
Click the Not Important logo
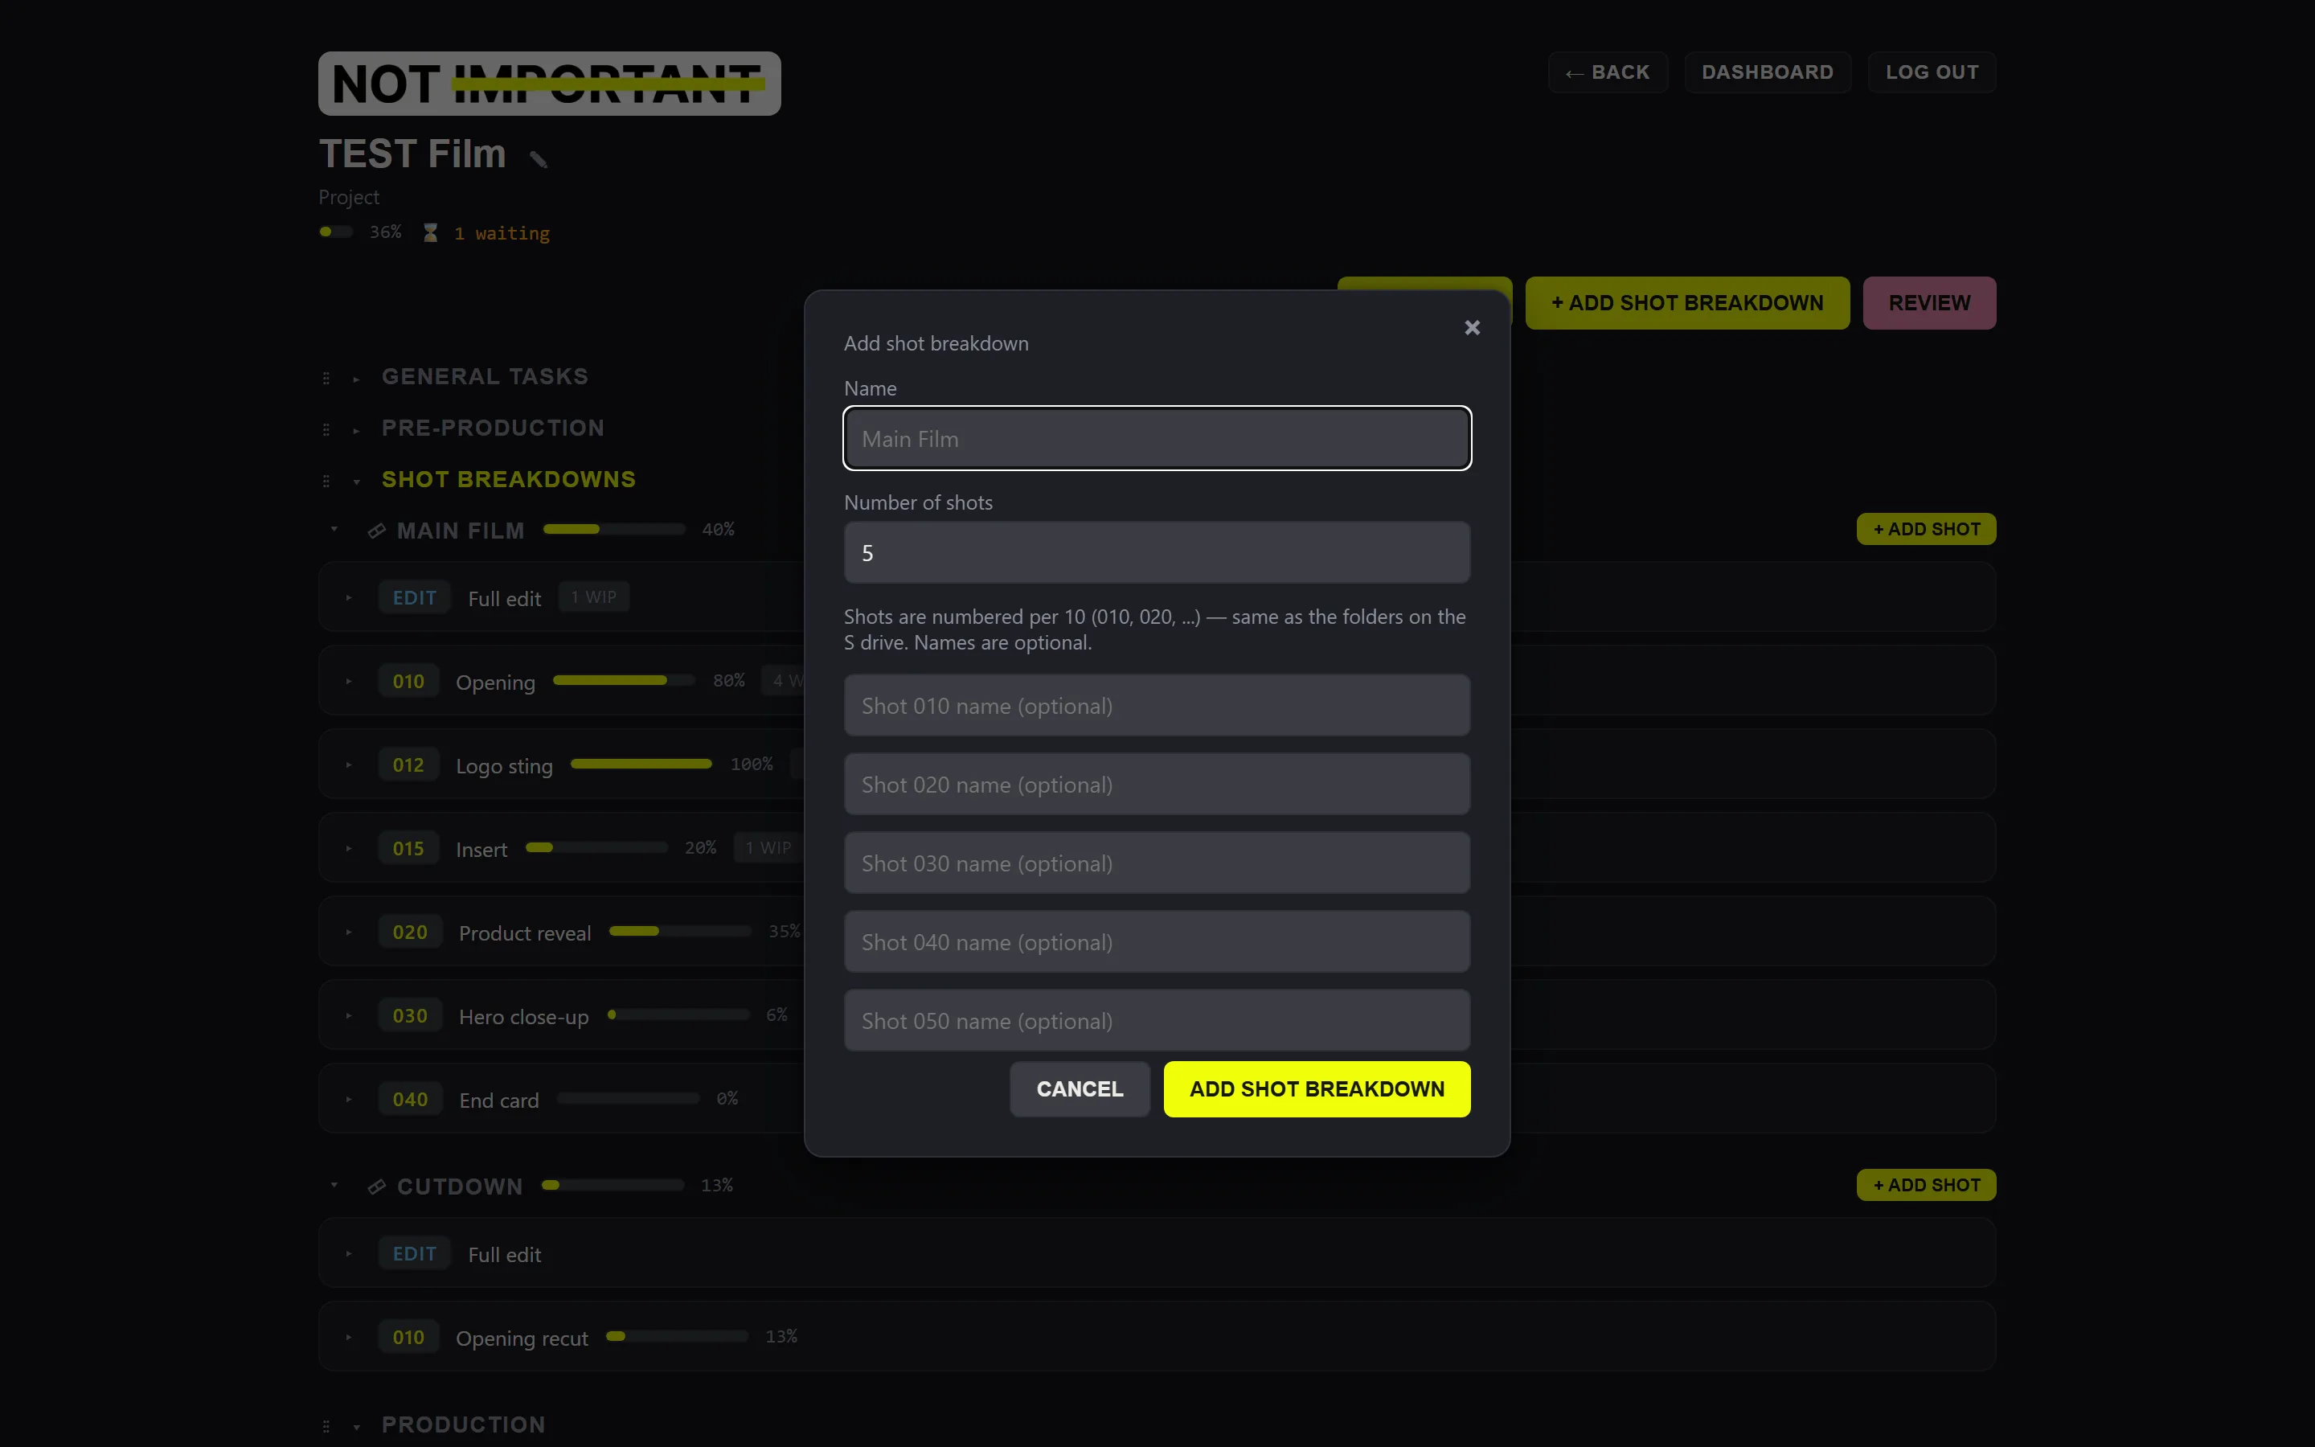549,84
